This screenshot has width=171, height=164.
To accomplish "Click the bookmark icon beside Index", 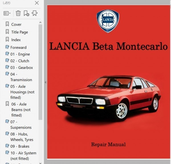I will coord(7,39).
